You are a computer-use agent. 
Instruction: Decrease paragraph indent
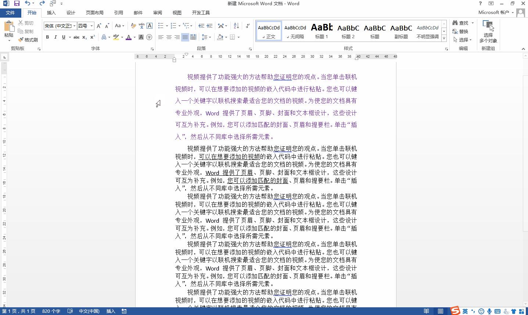[x=201, y=26]
